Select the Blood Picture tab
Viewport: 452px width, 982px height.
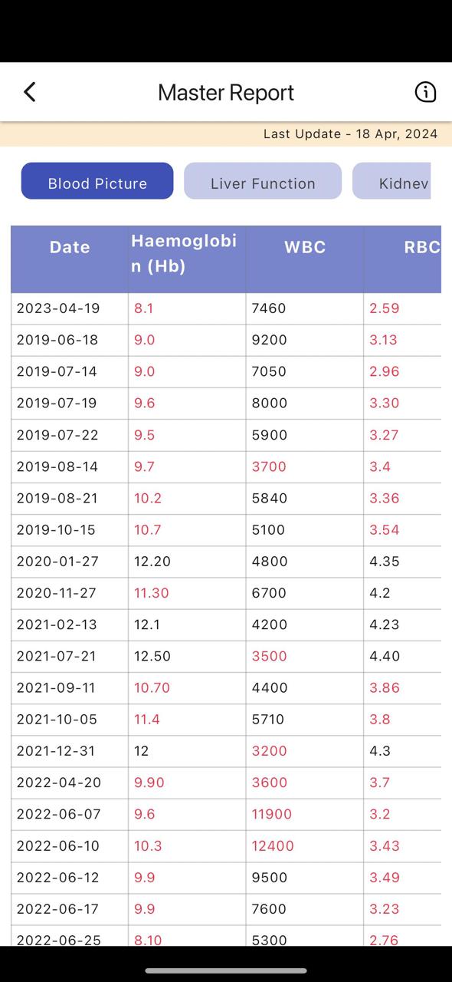(x=97, y=181)
